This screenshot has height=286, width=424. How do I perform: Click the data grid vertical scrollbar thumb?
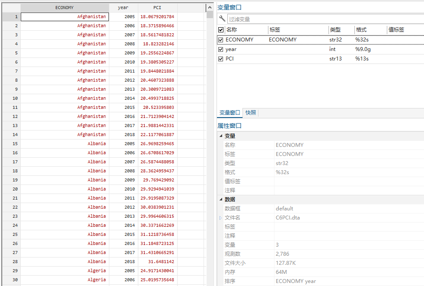pyautogui.click(x=210, y=15)
